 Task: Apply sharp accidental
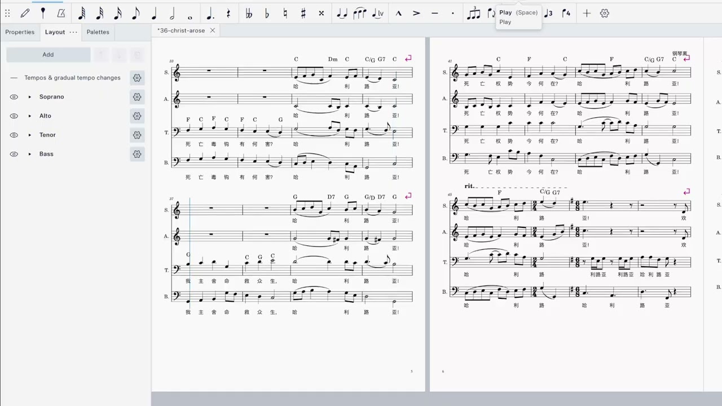[303, 13]
